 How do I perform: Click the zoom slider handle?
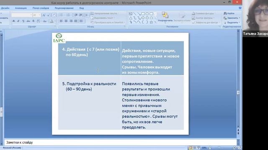tap(219, 148)
